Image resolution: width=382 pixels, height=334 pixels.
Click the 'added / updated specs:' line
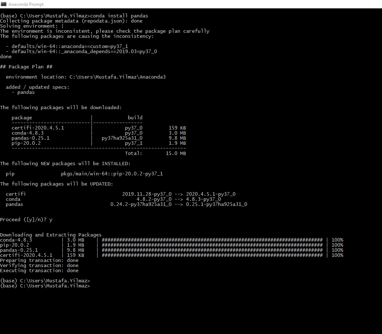[x=37, y=87]
